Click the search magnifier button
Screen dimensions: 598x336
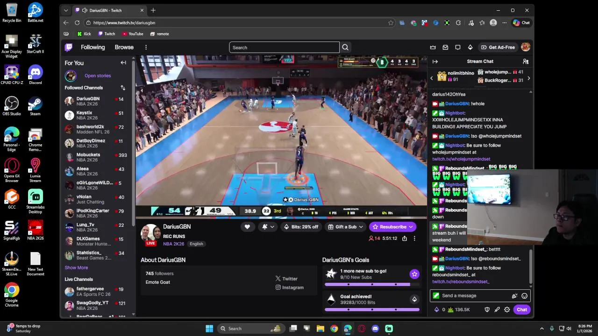[345, 47]
